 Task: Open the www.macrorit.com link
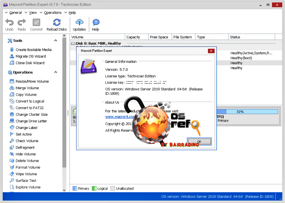(x=120, y=117)
